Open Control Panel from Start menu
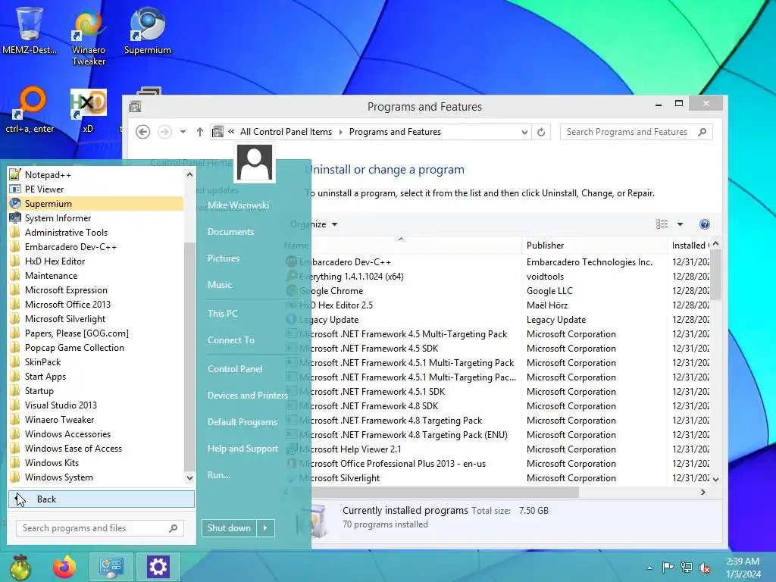Screen dimensions: 776x582 pos(235,369)
